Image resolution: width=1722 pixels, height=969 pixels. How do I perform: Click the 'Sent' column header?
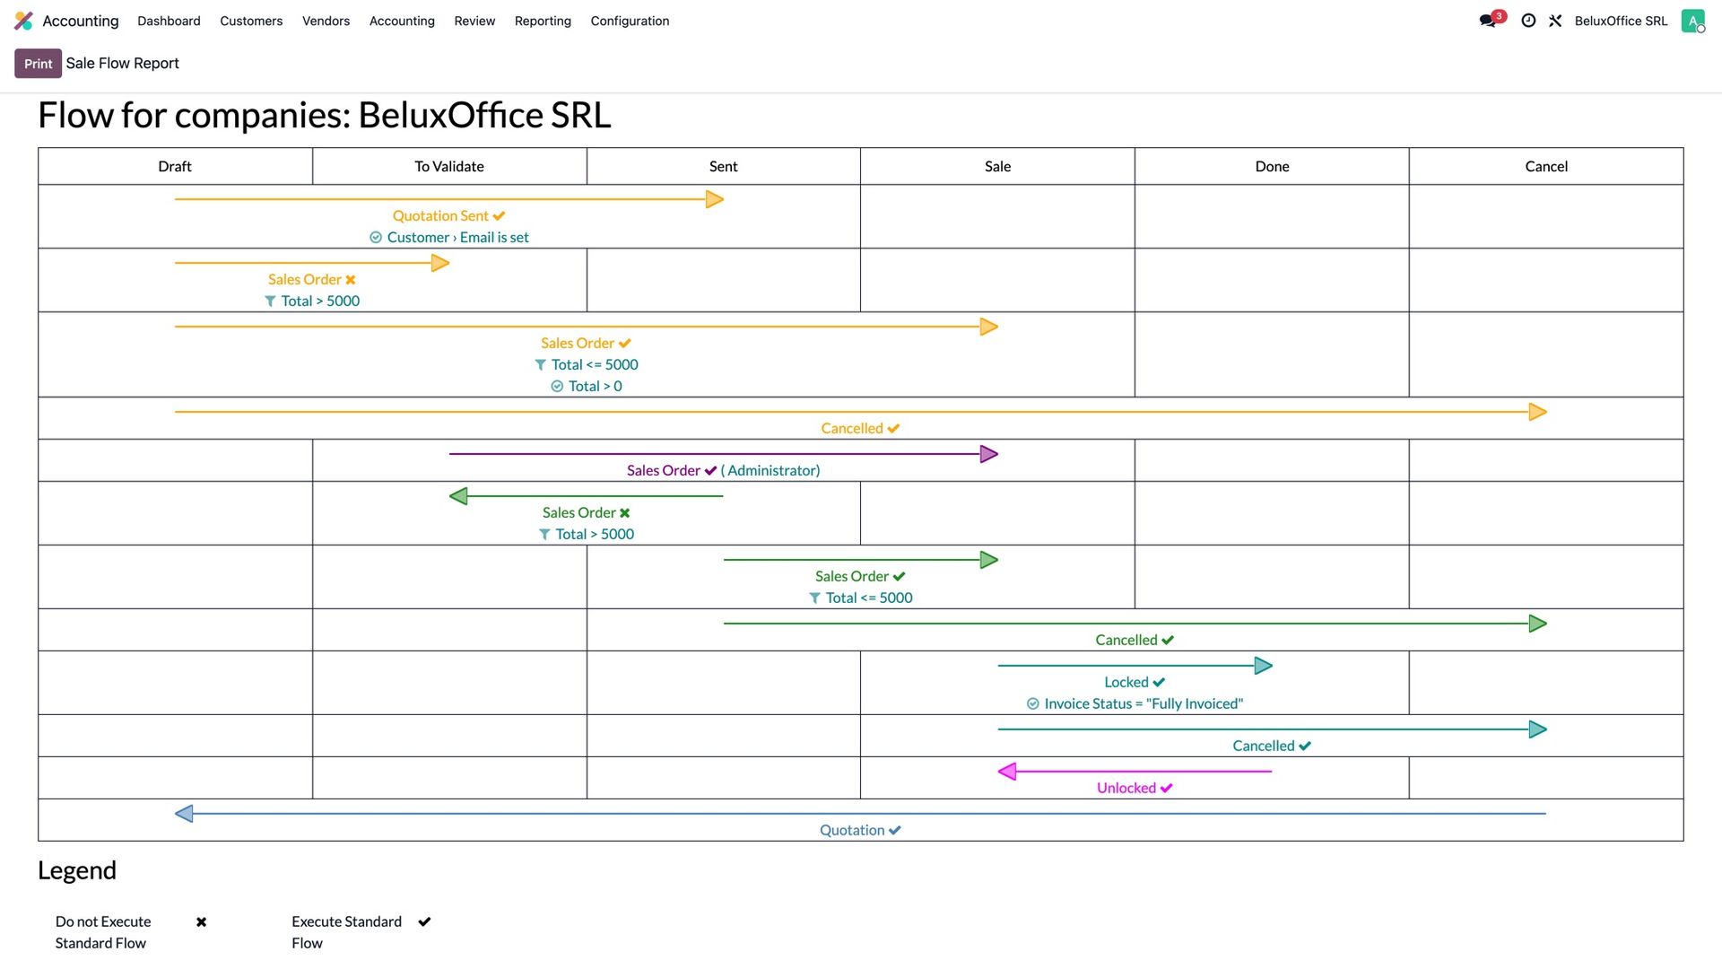tap(724, 167)
